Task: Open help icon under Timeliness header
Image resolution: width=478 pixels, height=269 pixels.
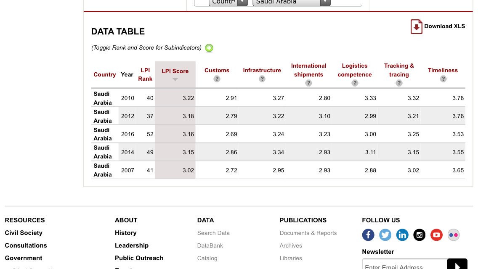Action: [x=443, y=79]
